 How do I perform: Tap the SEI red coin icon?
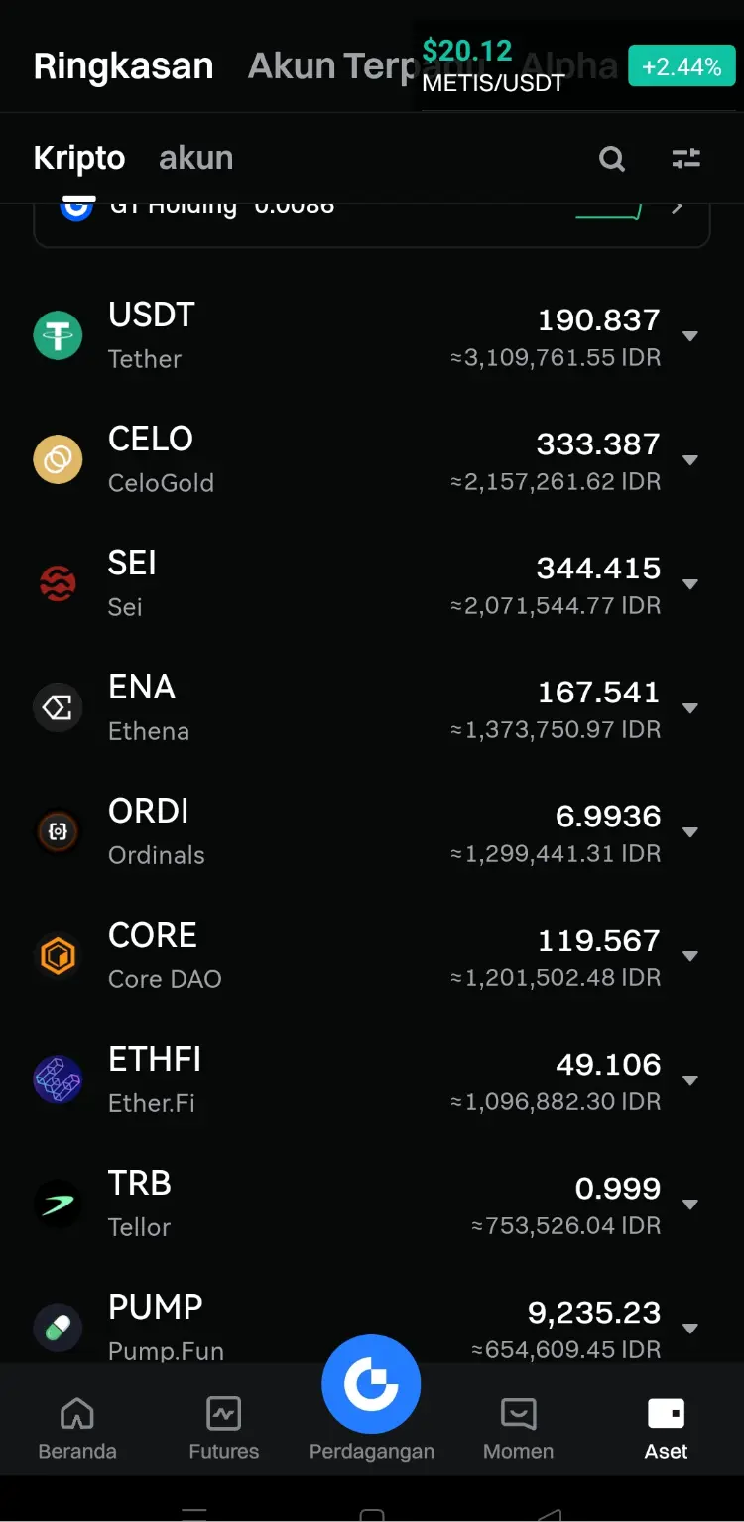58,583
